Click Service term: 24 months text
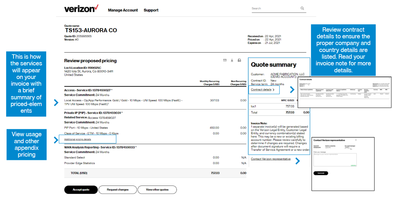The image size is (393, 203). point(268,84)
